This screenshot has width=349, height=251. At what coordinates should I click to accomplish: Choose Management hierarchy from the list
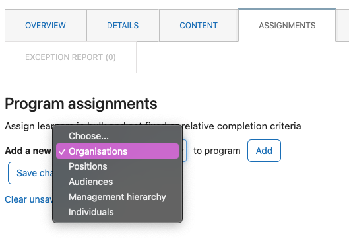coord(117,197)
